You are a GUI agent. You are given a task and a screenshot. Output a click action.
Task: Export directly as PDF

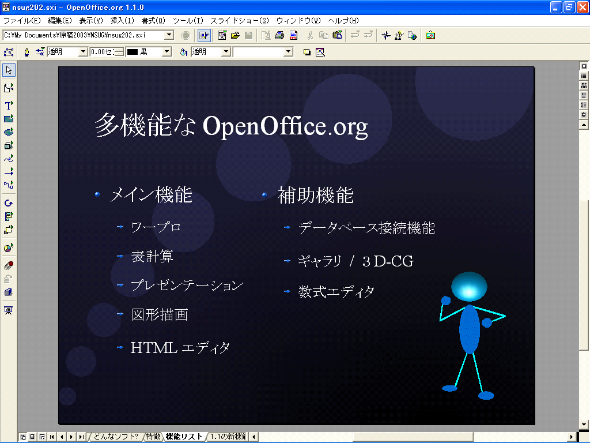pyautogui.click(x=293, y=35)
